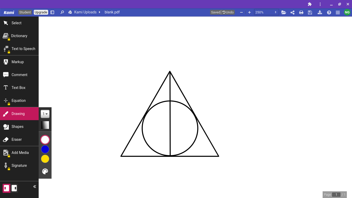Dock toolbar to the left side
Screen dimensions: 352x198
6,188
